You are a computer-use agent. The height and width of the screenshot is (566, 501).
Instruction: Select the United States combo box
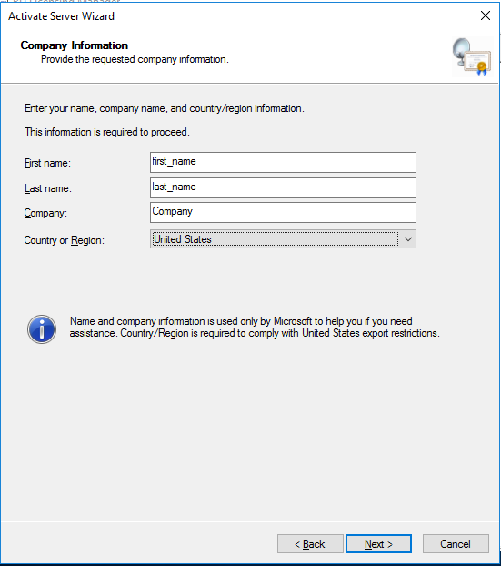tap(283, 239)
